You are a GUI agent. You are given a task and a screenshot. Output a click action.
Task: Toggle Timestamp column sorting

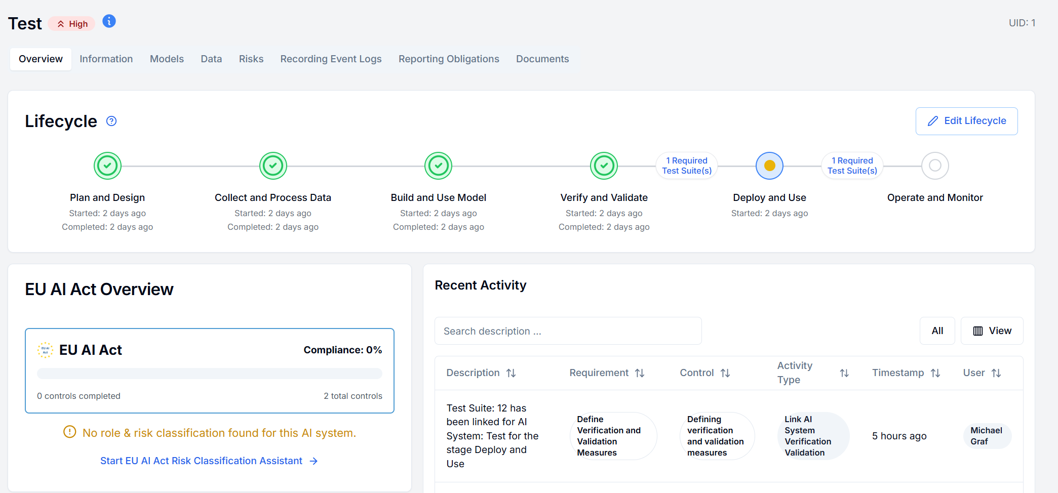point(936,373)
